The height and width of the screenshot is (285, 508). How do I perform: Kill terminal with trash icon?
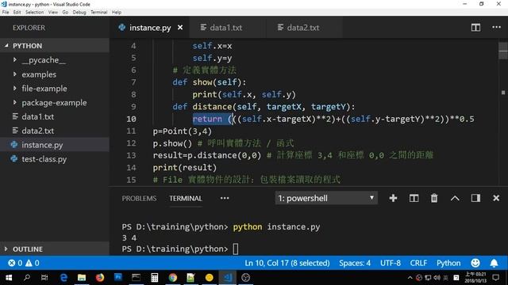click(x=434, y=198)
